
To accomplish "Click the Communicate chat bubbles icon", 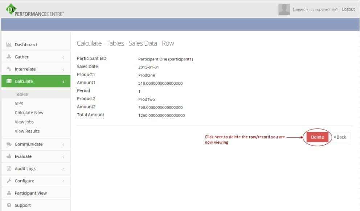I will click(x=9, y=144).
